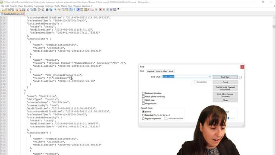Viewport: 276px width, 155px height.
Task: Enable the Match case checkbox
Action: [x=143, y=100]
